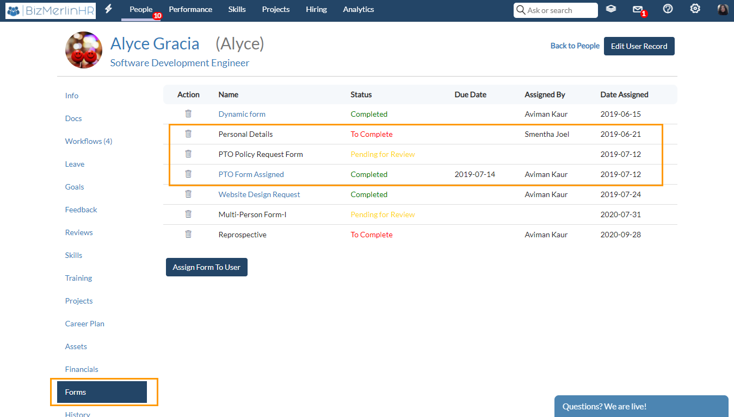
Task: Click the Assigned By column header
Action: (545, 94)
